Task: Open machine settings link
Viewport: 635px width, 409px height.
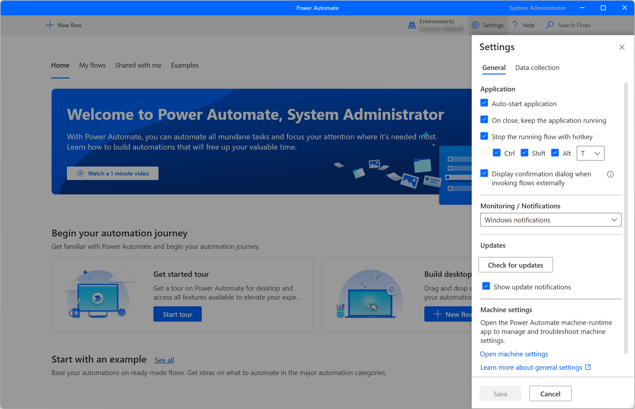Action: (514, 354)
